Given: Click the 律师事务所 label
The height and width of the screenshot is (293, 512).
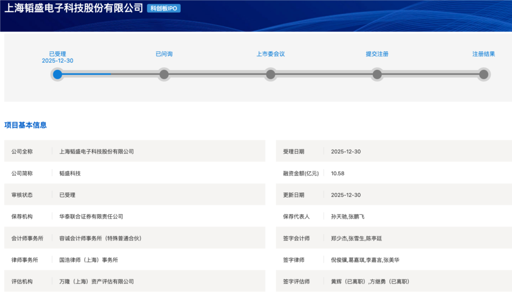Looking at the screenshot, I should [25, 260].
